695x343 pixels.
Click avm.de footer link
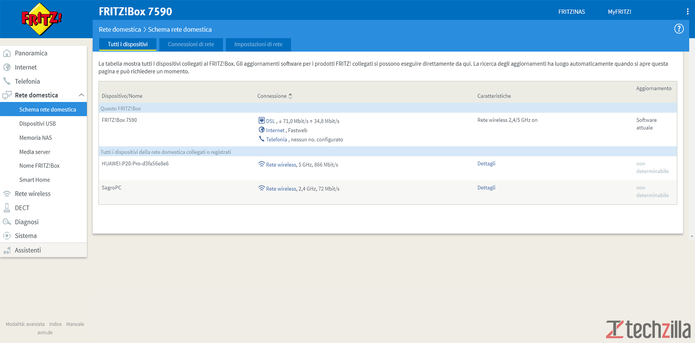pyautogui.click(x=45, y=332)
